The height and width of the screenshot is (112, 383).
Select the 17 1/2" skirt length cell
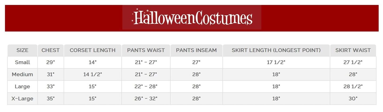[276, 62]
